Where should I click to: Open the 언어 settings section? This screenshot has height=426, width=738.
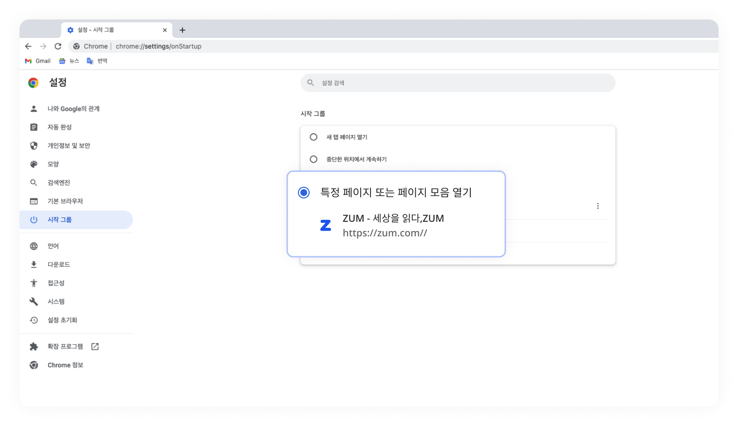(54, 246)
